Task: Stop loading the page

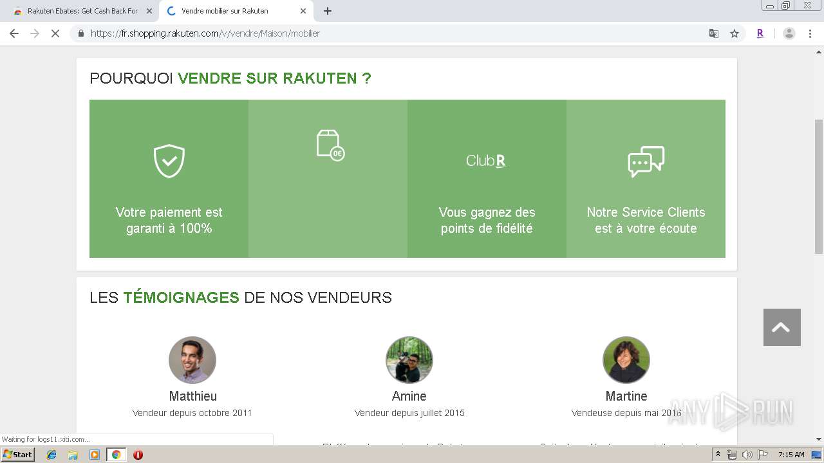Action: [x=55, y=33]
